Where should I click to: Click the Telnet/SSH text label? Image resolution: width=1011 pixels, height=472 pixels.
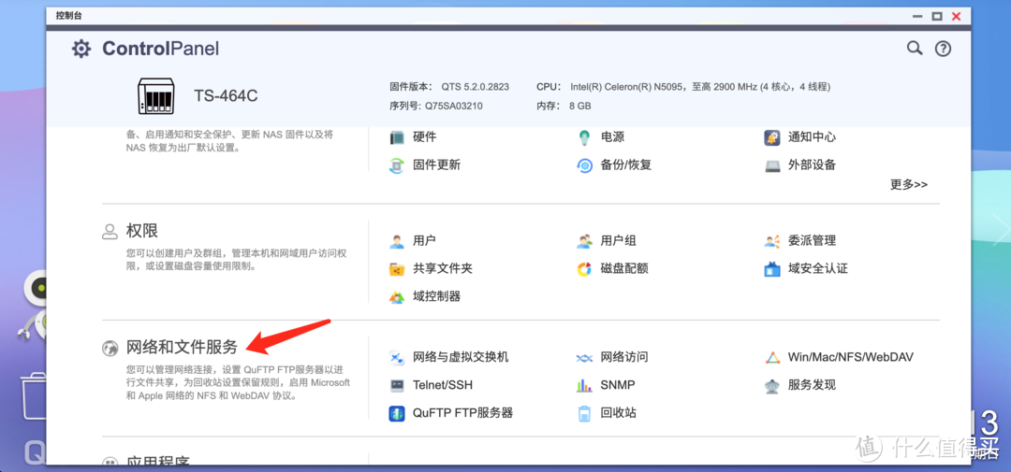coord(442,386)
